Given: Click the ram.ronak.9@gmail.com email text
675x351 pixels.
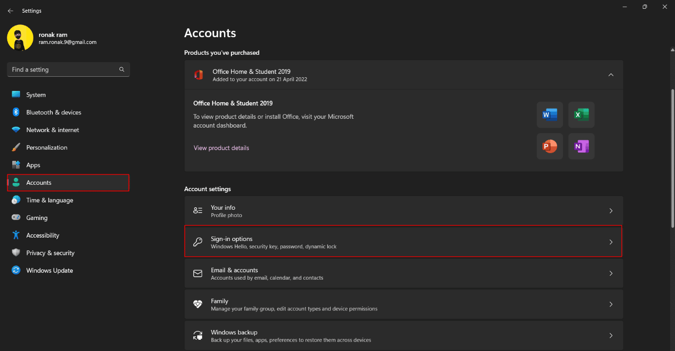Looking at the screenshot, I should (67, 43).
